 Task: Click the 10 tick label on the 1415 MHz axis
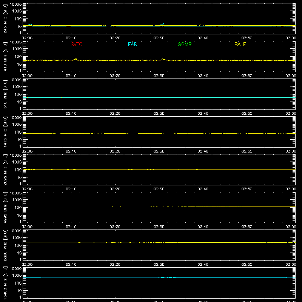(19, 140)
